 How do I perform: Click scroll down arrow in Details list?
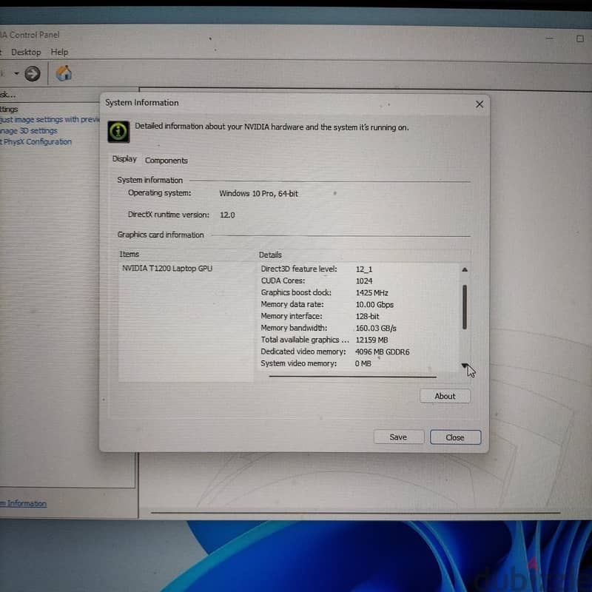point(465,366)
